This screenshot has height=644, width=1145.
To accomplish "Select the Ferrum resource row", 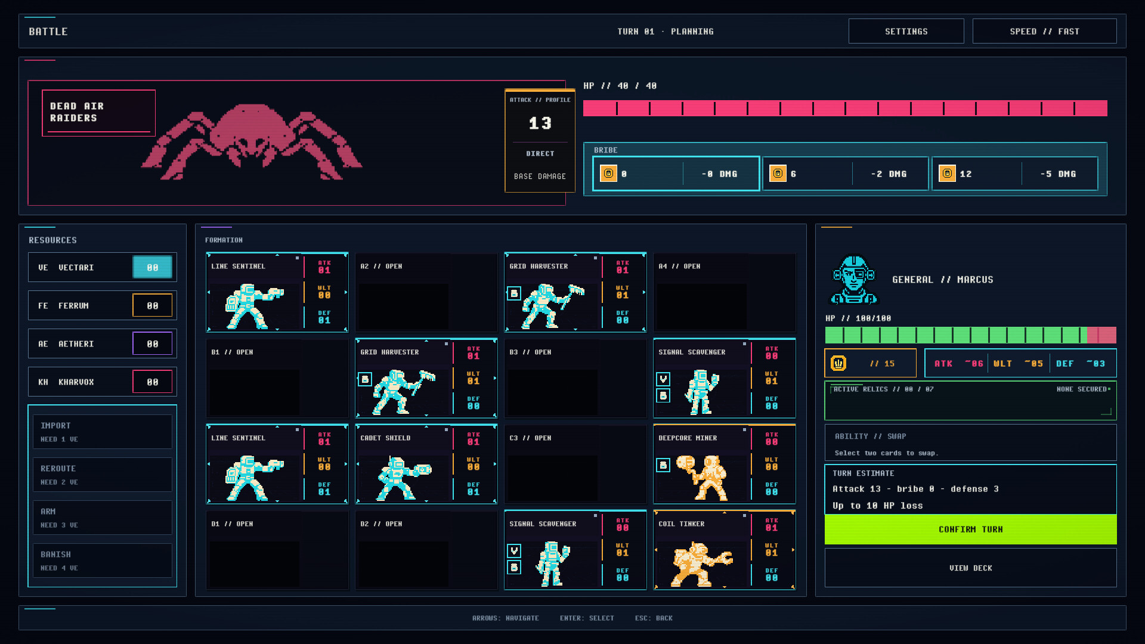I will (103, 305).
